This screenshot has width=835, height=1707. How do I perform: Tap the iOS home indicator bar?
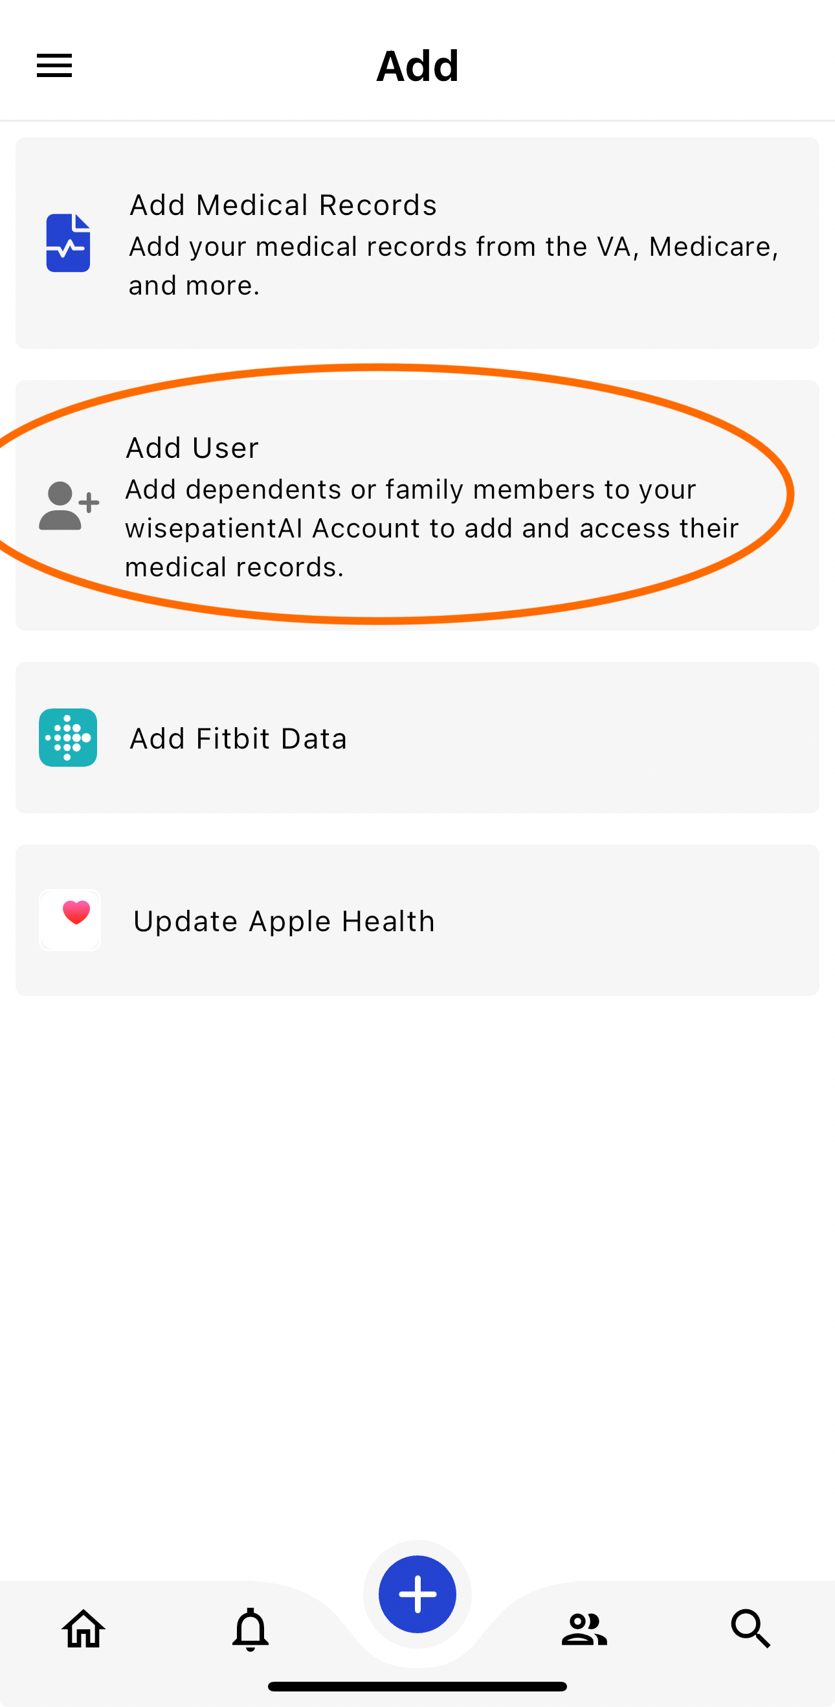[417, 1686]
